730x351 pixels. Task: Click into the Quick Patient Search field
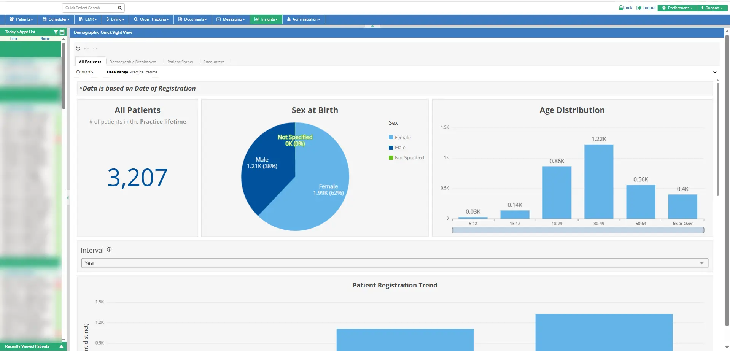pos(89,8)
